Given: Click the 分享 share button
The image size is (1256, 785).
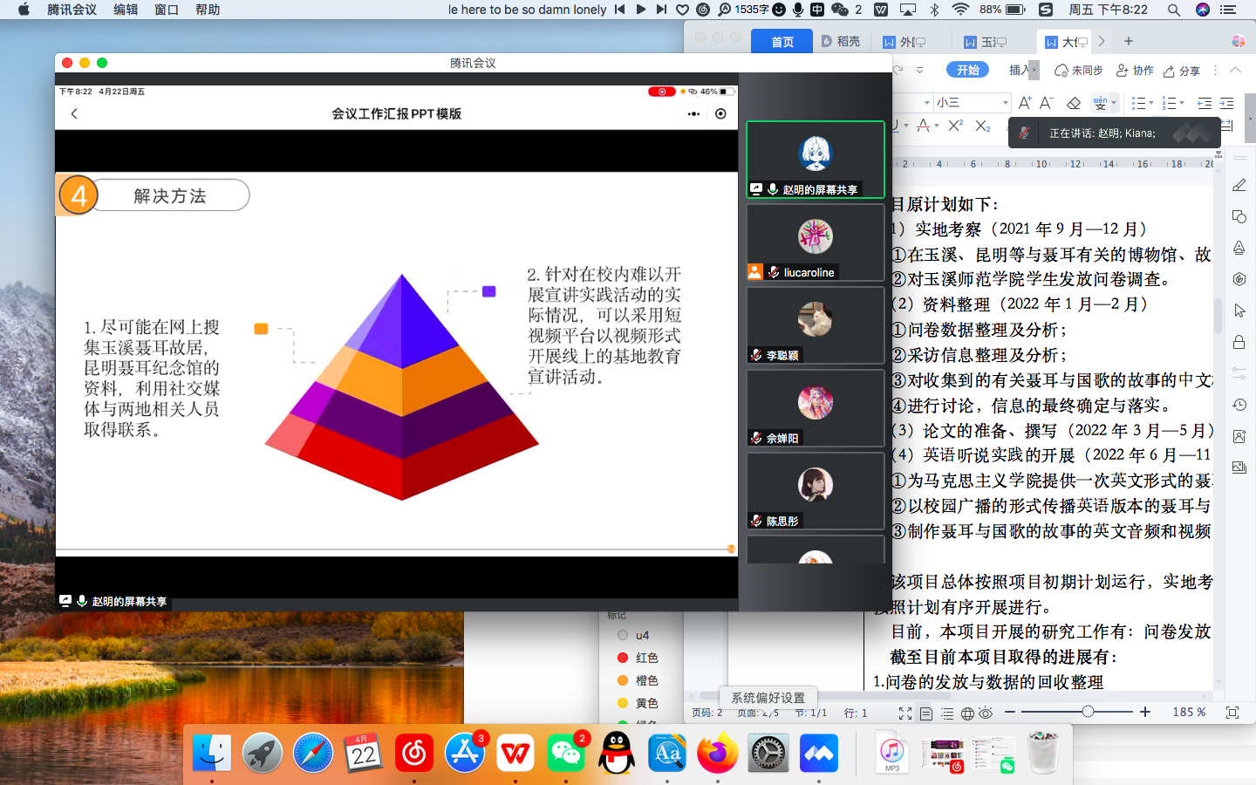Looking at the screenshot, I should coord(1182,71).
